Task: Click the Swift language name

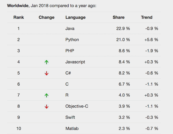Action: (71, 118)
